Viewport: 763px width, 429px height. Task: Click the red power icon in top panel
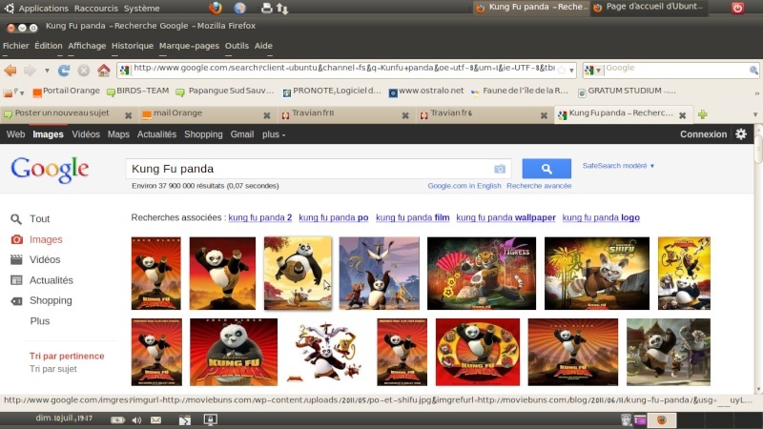pyautogui.click(x=737, y=8)
